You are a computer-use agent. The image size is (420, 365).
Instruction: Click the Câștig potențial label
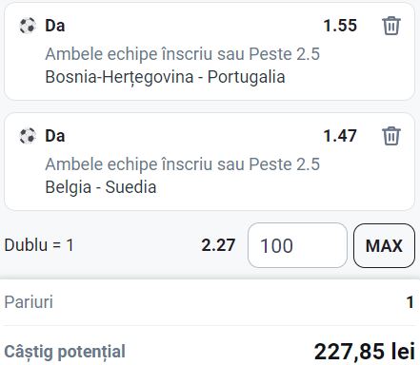(x=65, y=352)
